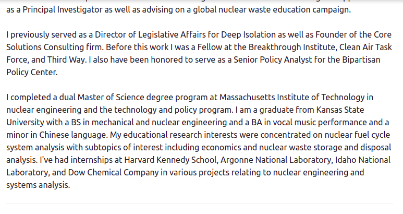
Task: Click the name "Breakthrough Institute"
Action: tap(292, 47)
